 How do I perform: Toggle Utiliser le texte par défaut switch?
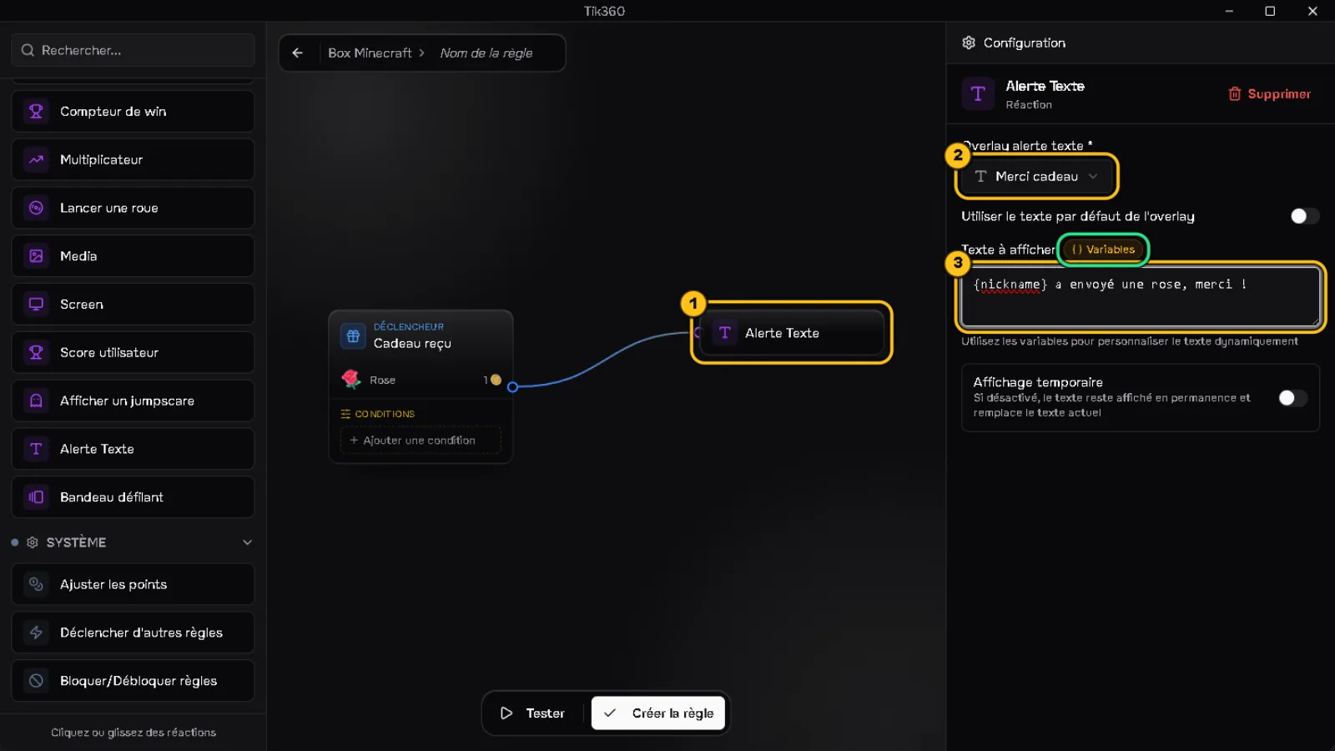[x=1305, y=216]
